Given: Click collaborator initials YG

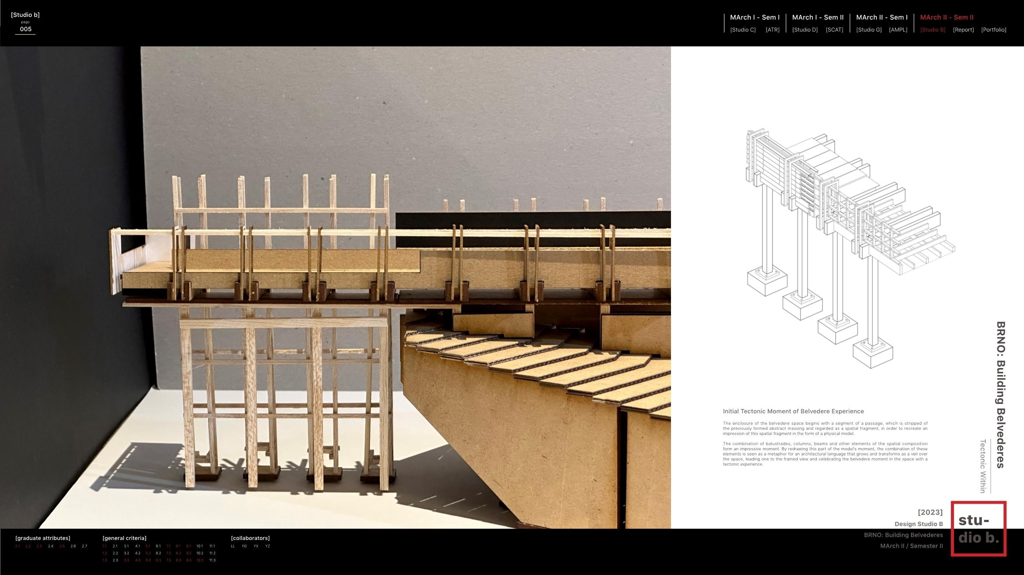Looking at the screenshot, I should point(244,546).
